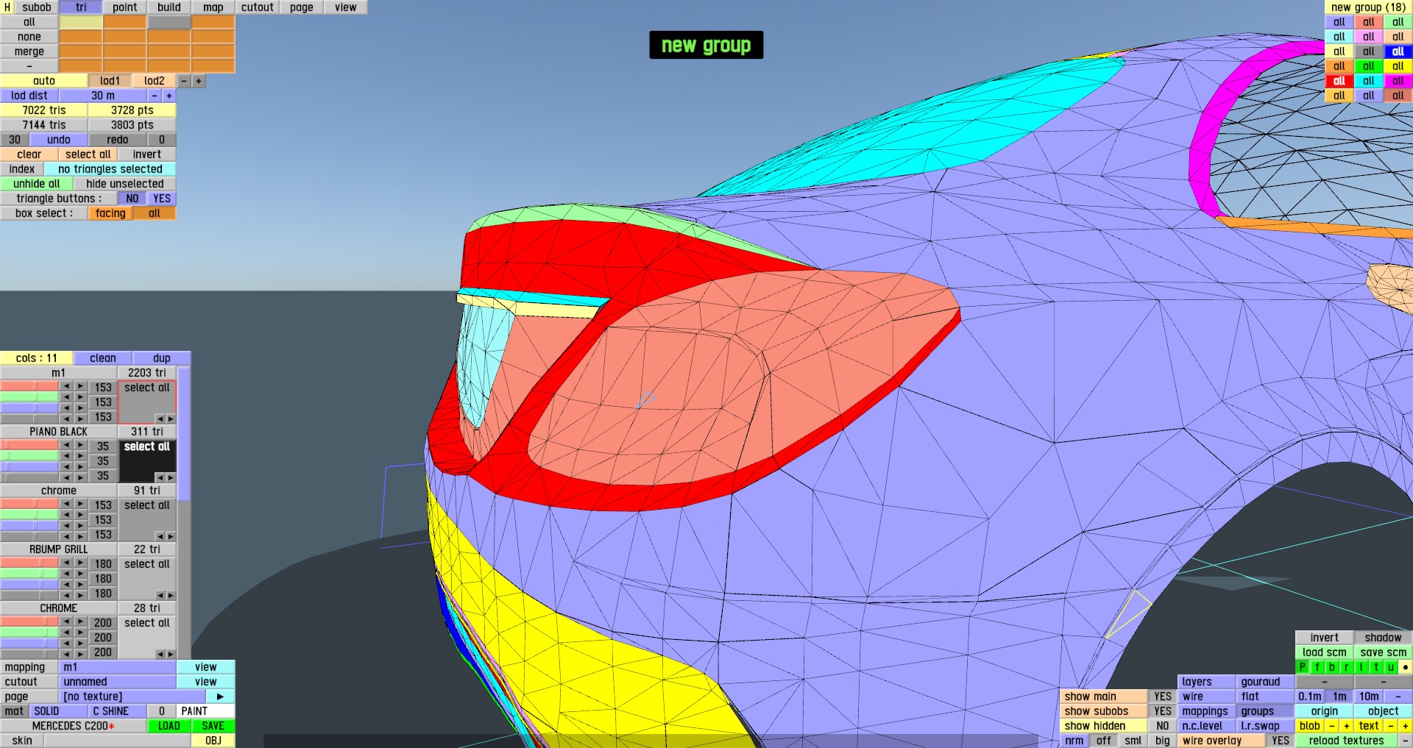Viewport: 1413px width, 748px height.
Task: Switch to the point tab
Action: (125, 7)
